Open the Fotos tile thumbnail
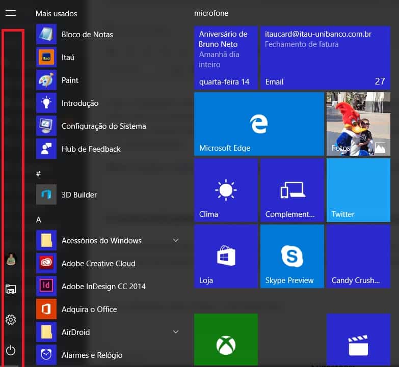The height and width of the screenshot is (367, 399). (x=358, y=124)
